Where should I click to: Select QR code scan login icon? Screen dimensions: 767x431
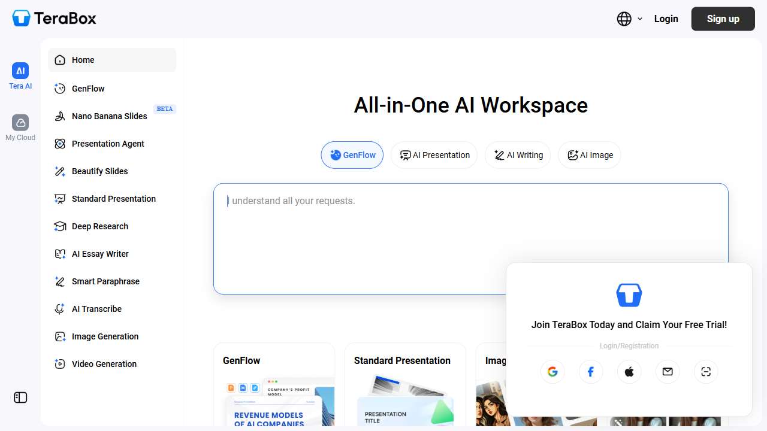click(706, 372)
